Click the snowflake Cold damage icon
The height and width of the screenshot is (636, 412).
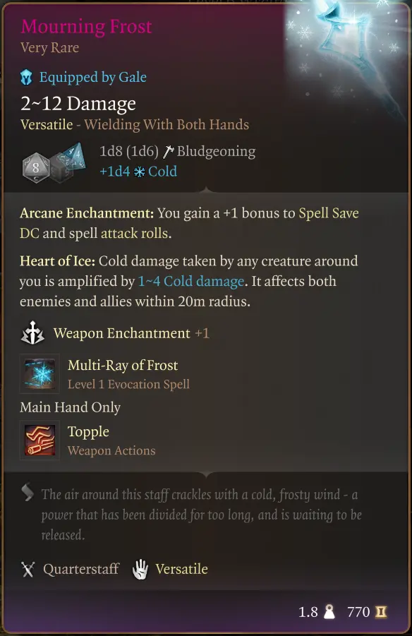[x=139, y=172]
